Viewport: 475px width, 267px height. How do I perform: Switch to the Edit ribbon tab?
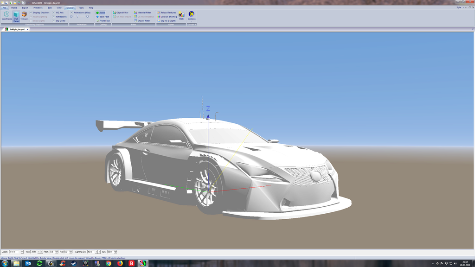point(50,7)
